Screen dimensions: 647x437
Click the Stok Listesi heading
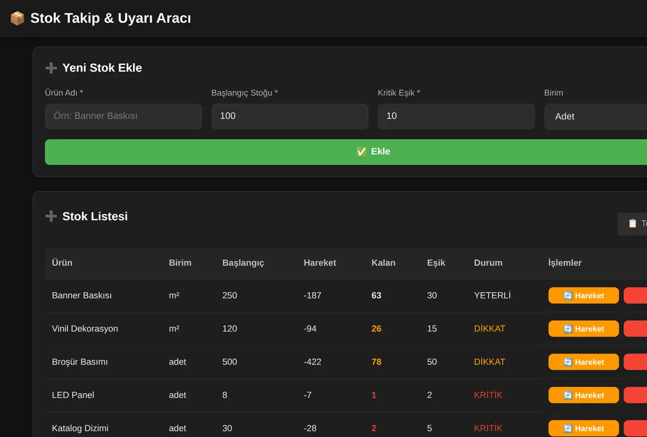pyautogui.click(x=95, y=216)
